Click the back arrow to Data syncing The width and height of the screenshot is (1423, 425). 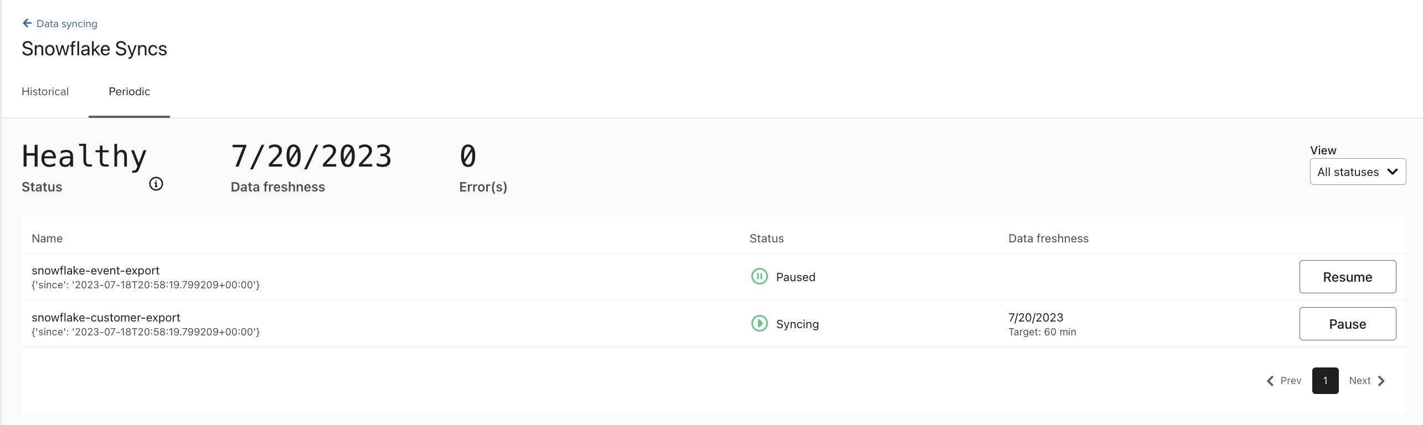pos(27,23)
